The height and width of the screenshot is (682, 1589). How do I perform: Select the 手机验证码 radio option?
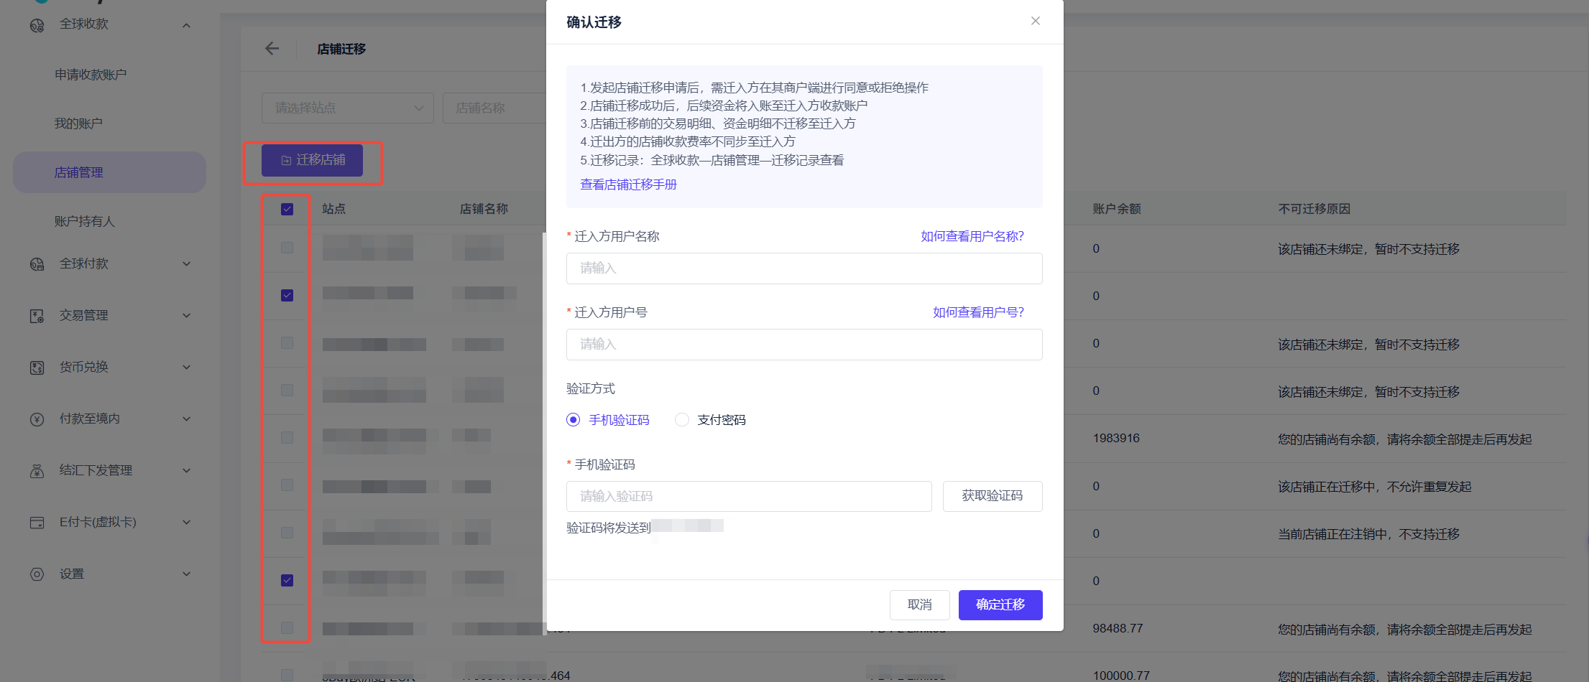(x=573, y=420)
